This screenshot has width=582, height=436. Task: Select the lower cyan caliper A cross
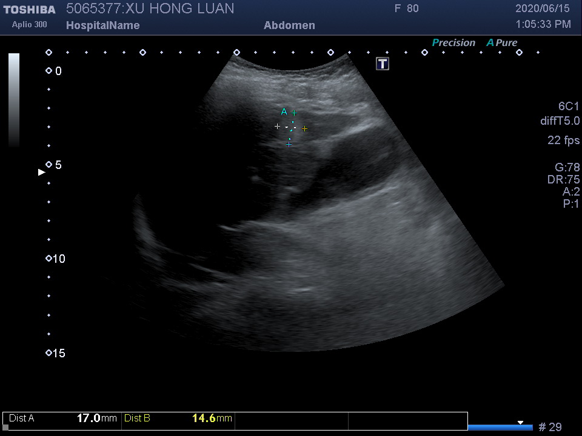click(289, 144)
